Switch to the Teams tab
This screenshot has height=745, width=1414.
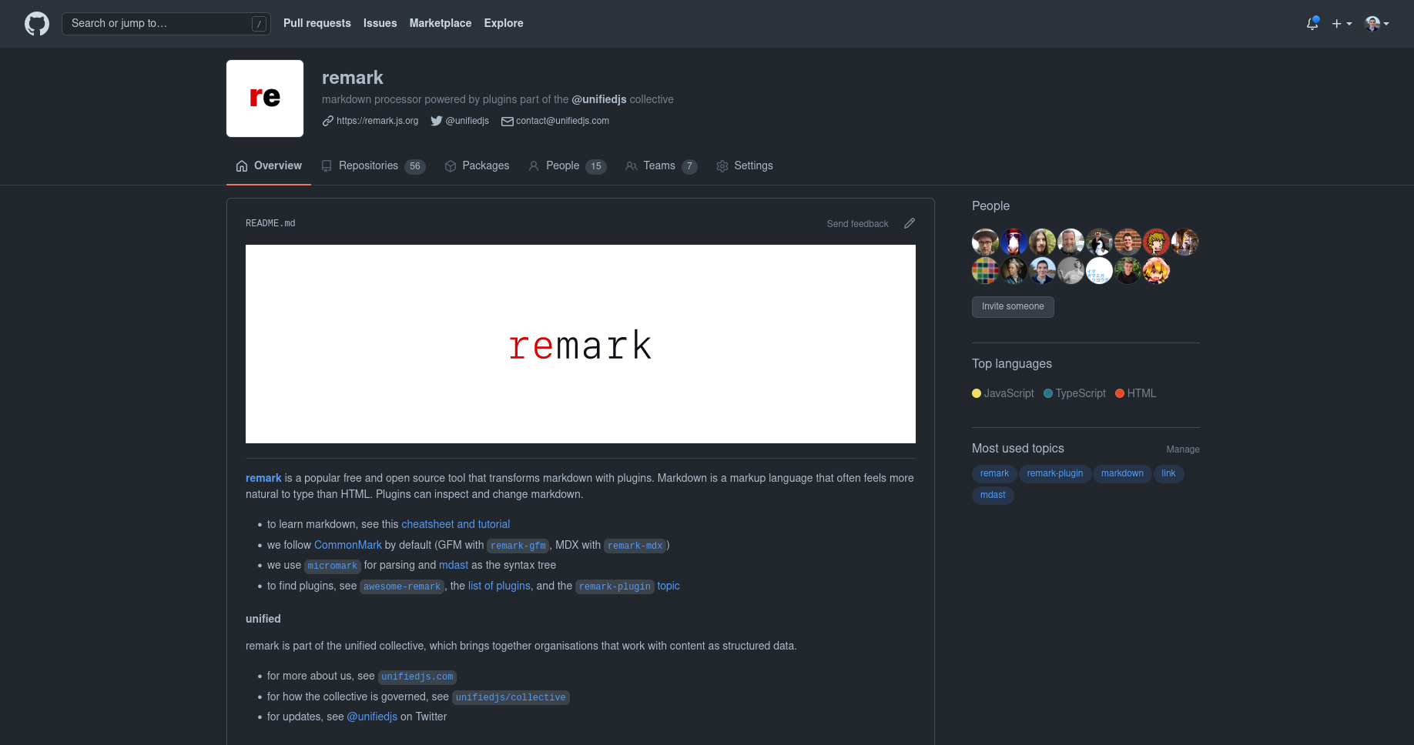[661, 165]
